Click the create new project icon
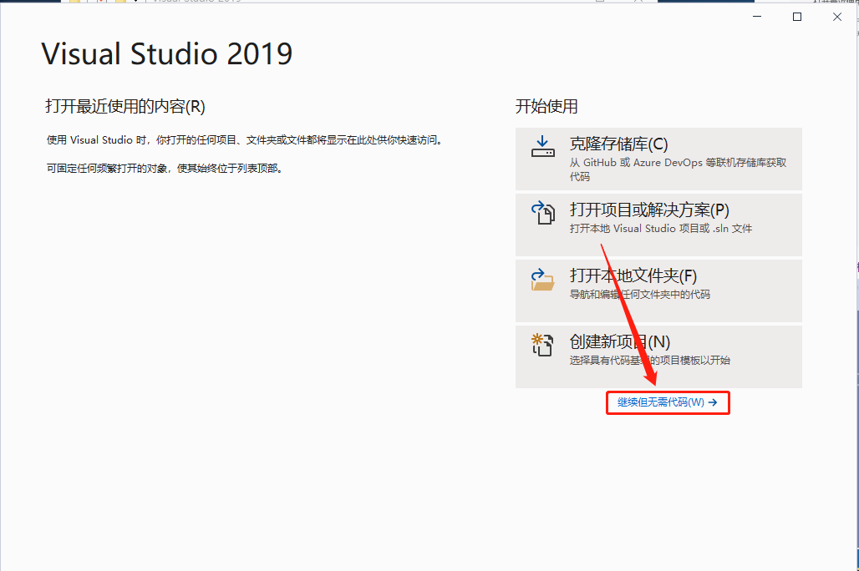859x571 pixels. 542,345
